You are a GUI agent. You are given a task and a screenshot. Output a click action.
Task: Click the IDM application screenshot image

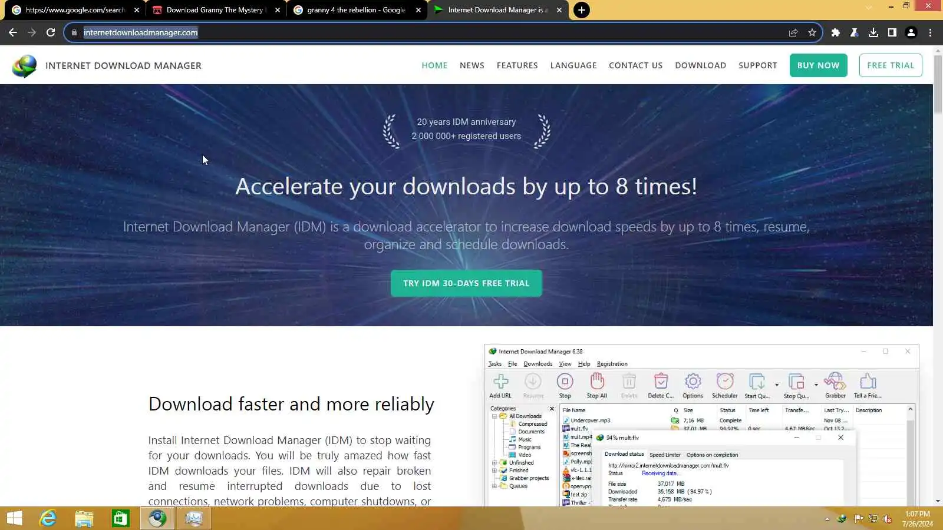click(701, 425)
